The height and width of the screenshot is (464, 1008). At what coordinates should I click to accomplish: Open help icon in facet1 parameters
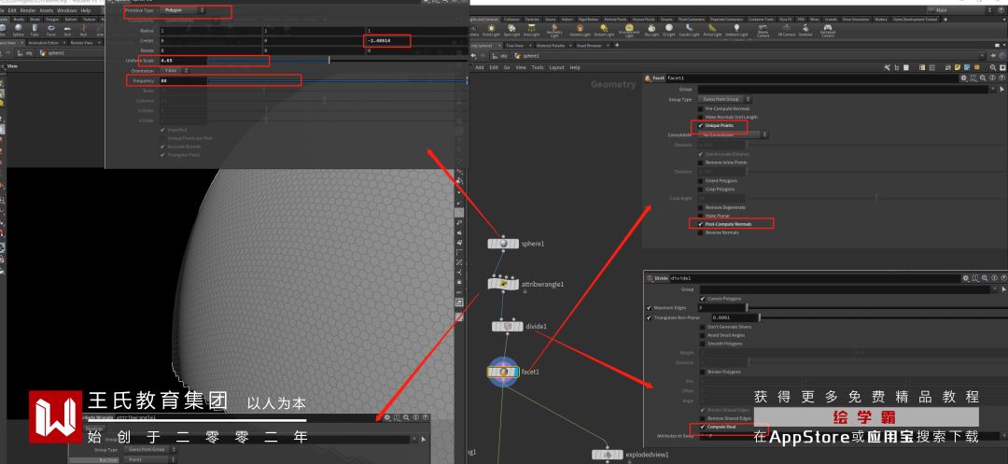(x=1001, y=77)
